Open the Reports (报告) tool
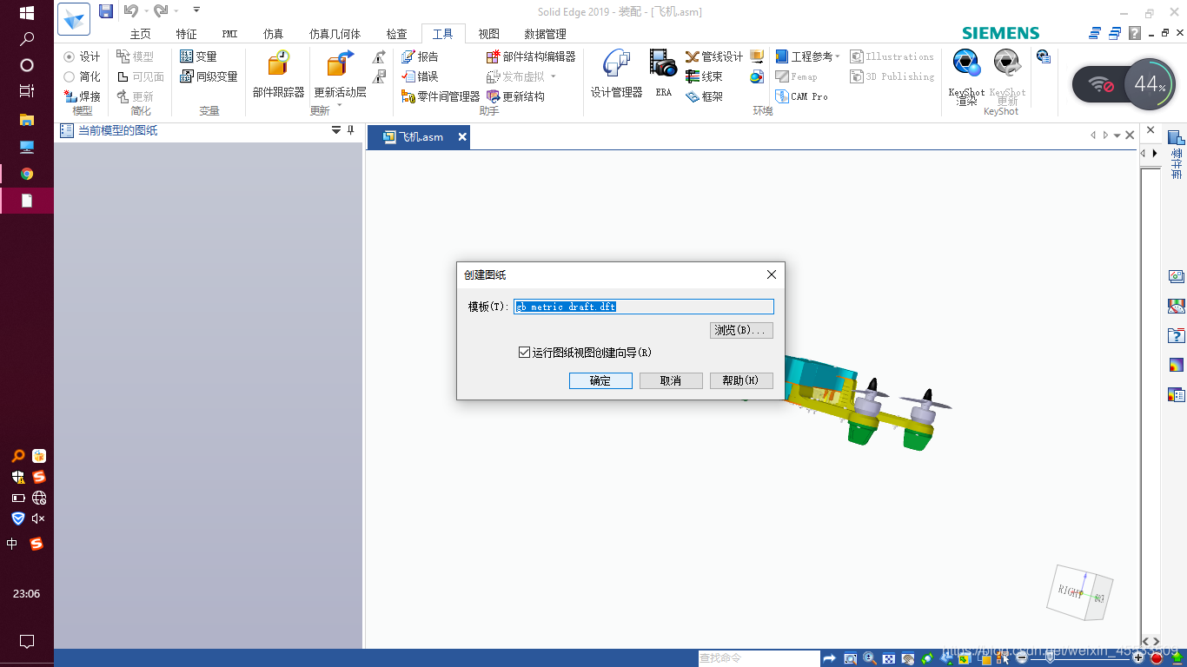Image resolution: width=1187 pixels, height=667 pixels. pos(421,56)
